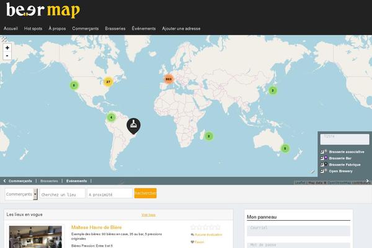Click the Mon panneau heading

pos(262,217)
